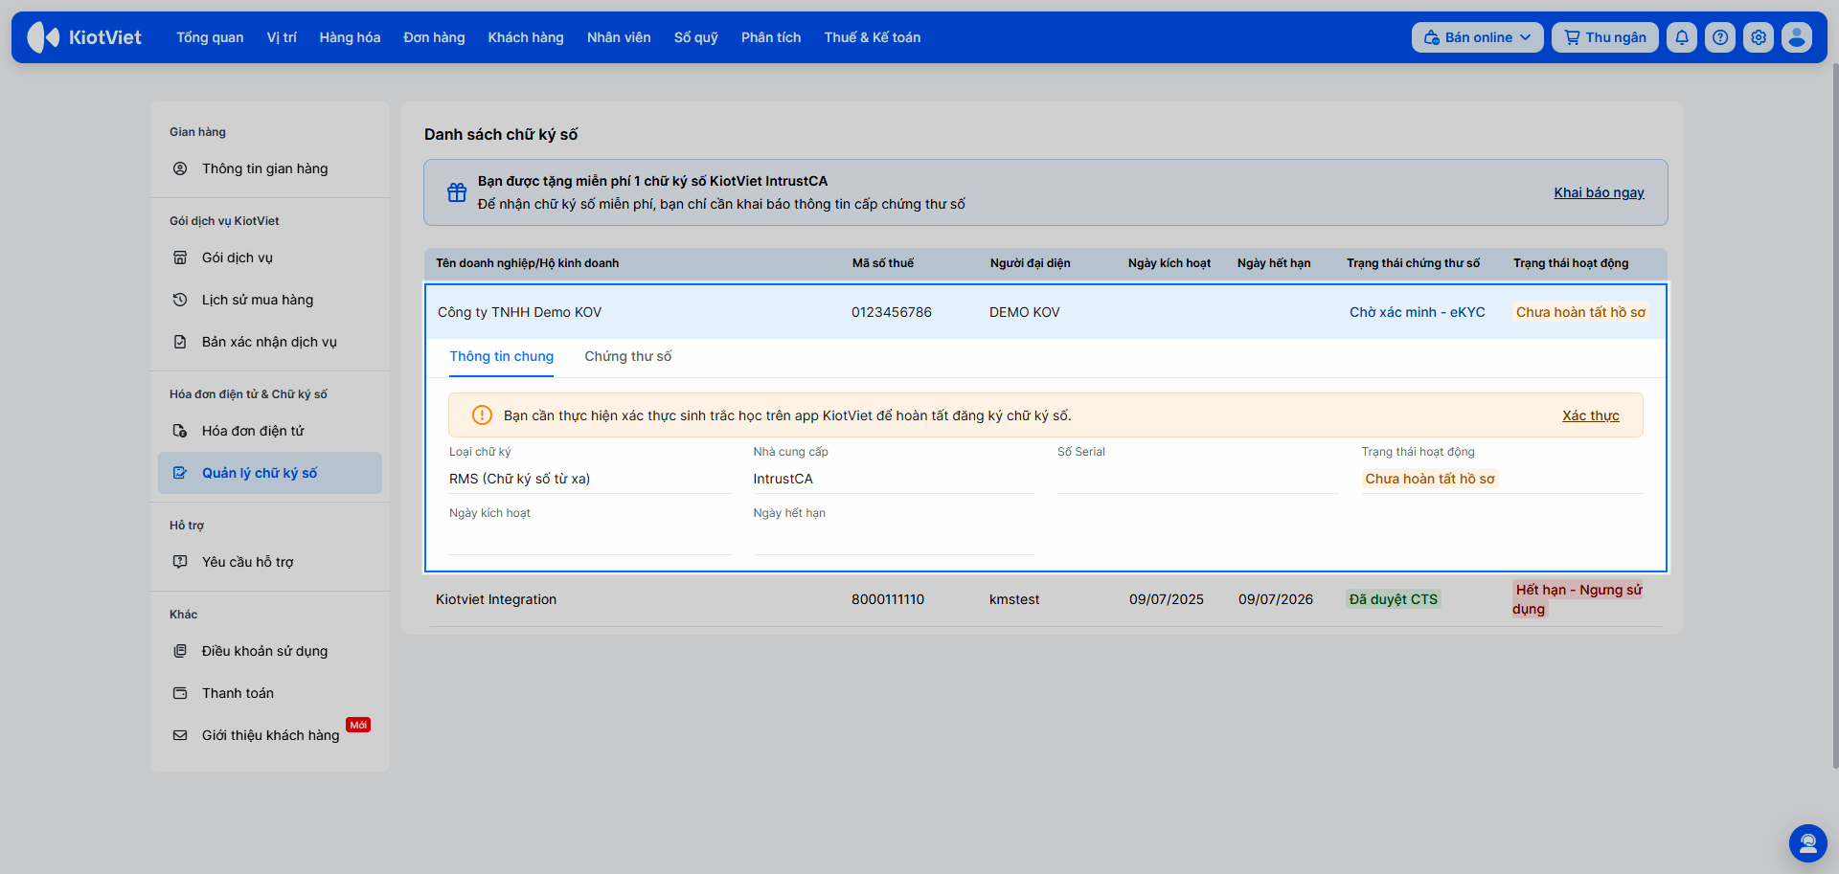The image size is (1839, 874).
Task: Open the help question mark icon
Action: tap(1720, 37)
